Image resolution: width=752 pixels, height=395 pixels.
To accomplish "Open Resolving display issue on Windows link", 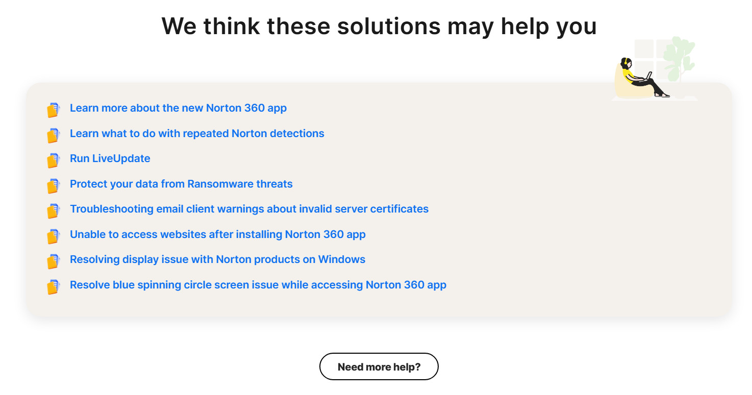I will [x=217, y=259].
